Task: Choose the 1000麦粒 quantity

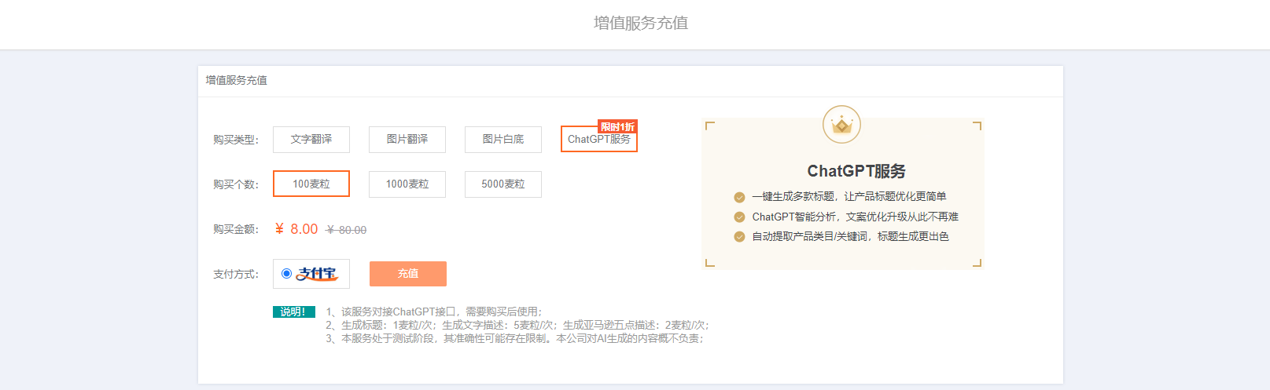Action: click(x=407, y=184)
